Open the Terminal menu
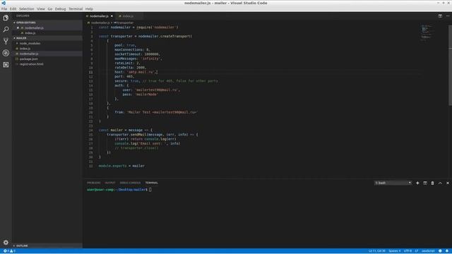Screen dimensions: 452x254 click(76, 9)
